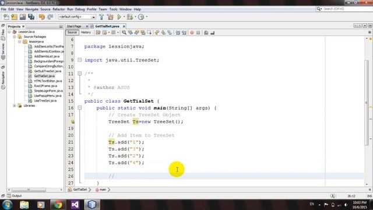Select UseTreeSet.java in project tree
The image size is (373, 210).
(45, 101)
